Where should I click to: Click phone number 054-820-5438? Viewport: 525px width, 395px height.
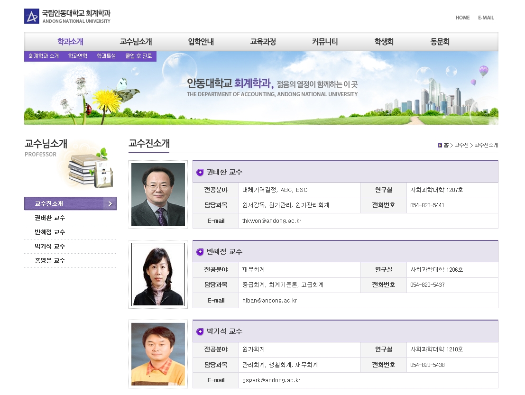(x=427, y=365)
